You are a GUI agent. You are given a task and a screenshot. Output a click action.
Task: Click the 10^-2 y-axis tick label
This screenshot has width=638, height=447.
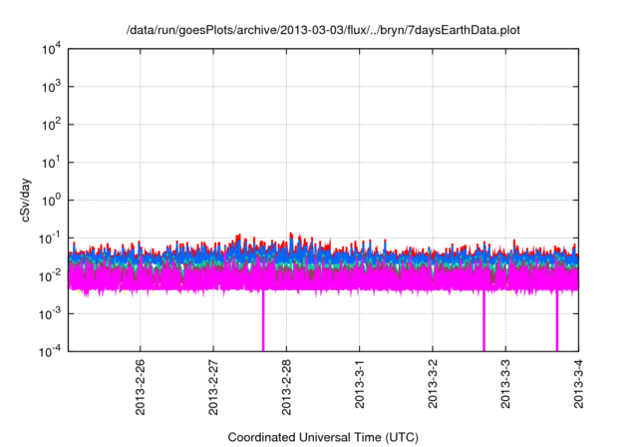pyautogui.click(x=50, y=276)
